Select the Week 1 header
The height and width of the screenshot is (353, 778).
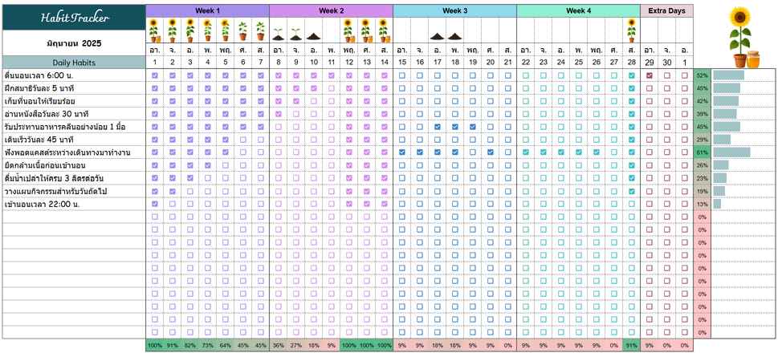tap(207, 11)
